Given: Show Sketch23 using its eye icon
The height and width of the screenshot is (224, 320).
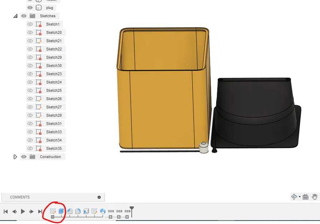Looking at the screenshot, I should (x=30, y=74).
